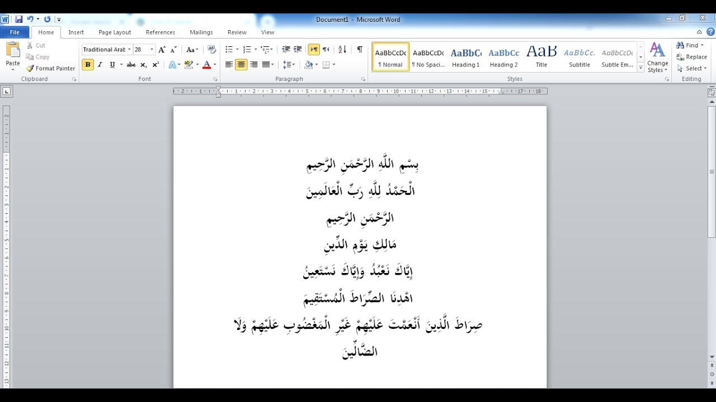Image resolution: width=716 pixels, height=402 pixels.
Task: Toggle Left-to-Right text direction
Action: click(x=314, y=50)
